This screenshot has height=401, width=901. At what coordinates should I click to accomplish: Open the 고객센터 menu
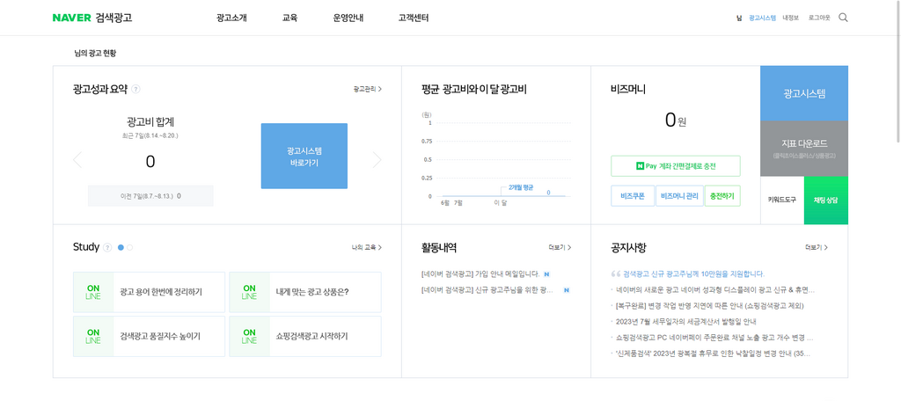pos(414,18)
